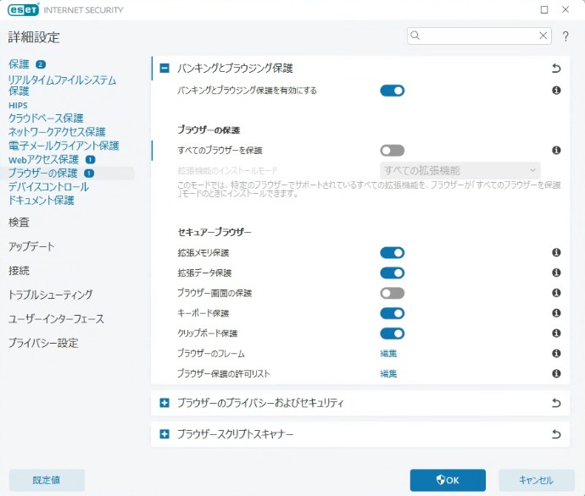Focus the settings search field
This screenshot has width=585, height=496.
479,36
